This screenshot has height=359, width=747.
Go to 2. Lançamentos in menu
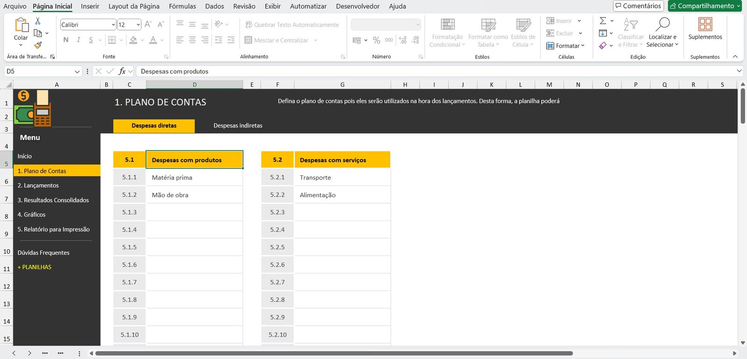click(x=38, y=185)
